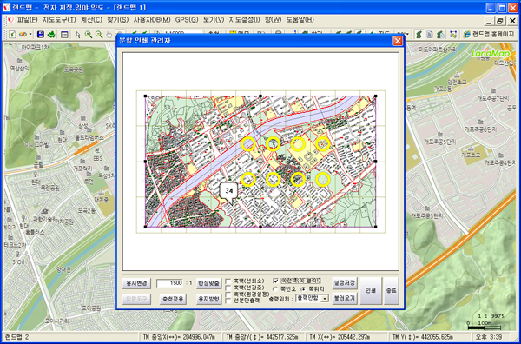Click the 1 : 9975 scale label on map
The image size is (521, 344).
click(x=491, y=316)
